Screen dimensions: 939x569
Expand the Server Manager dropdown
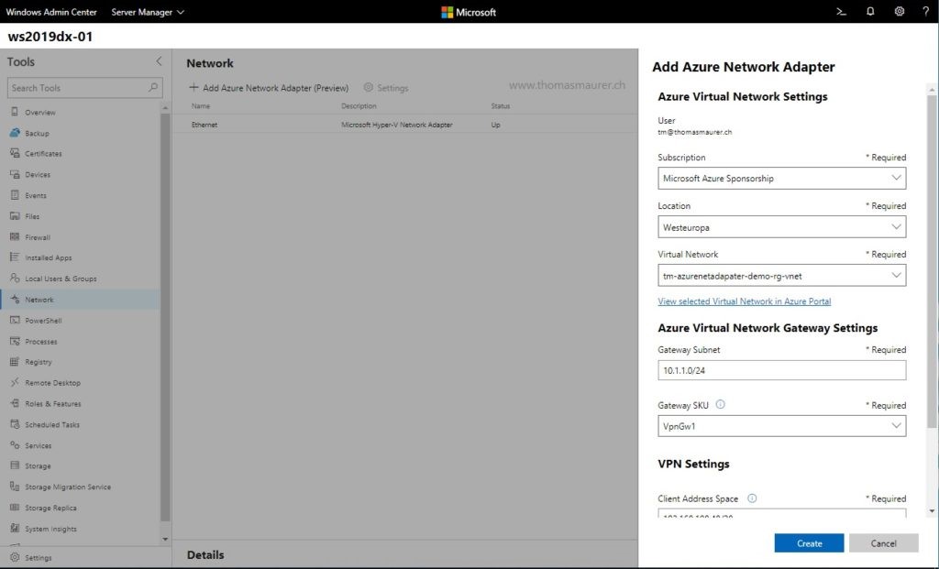click(x=148, y=12)
